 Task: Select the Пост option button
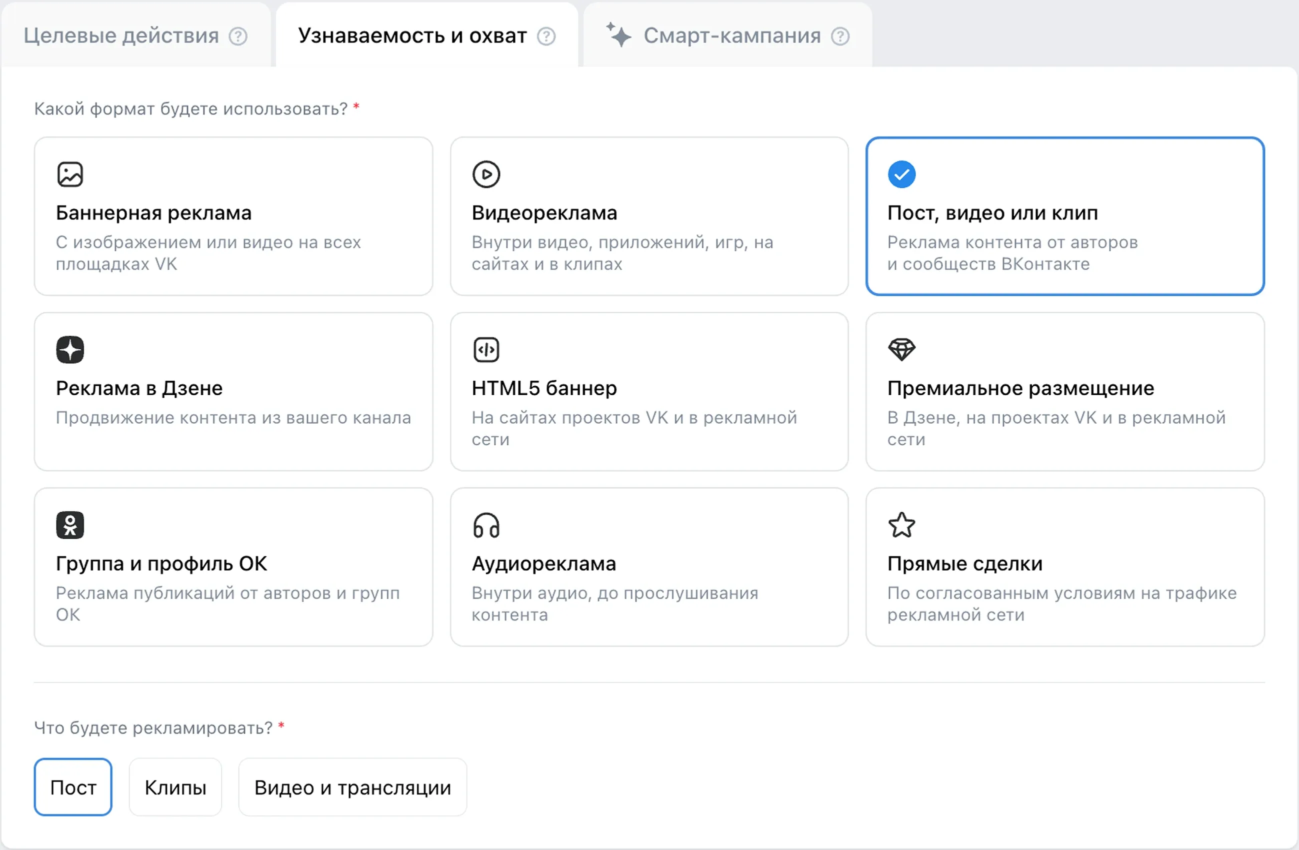click(73, 787)
